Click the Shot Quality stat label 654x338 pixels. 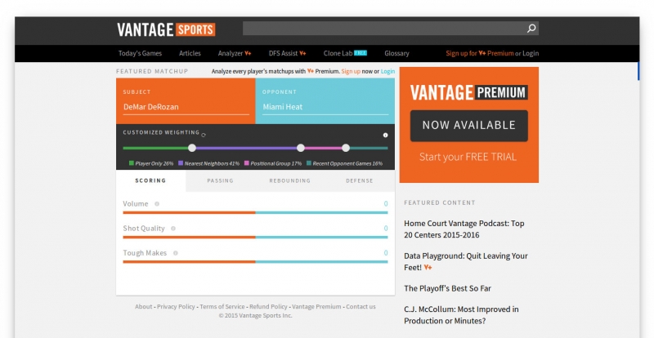tap(144, 229)
